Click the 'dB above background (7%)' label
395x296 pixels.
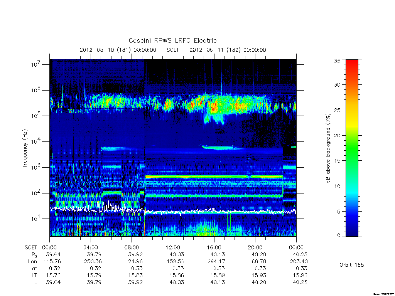(x=328, y=148)
